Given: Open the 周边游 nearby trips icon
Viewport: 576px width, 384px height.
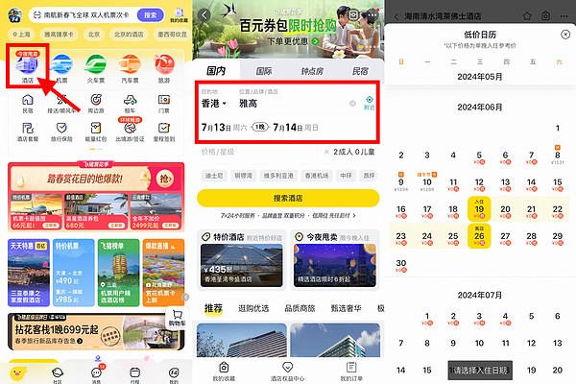Looking at the screenshot, I should (95, 104).
